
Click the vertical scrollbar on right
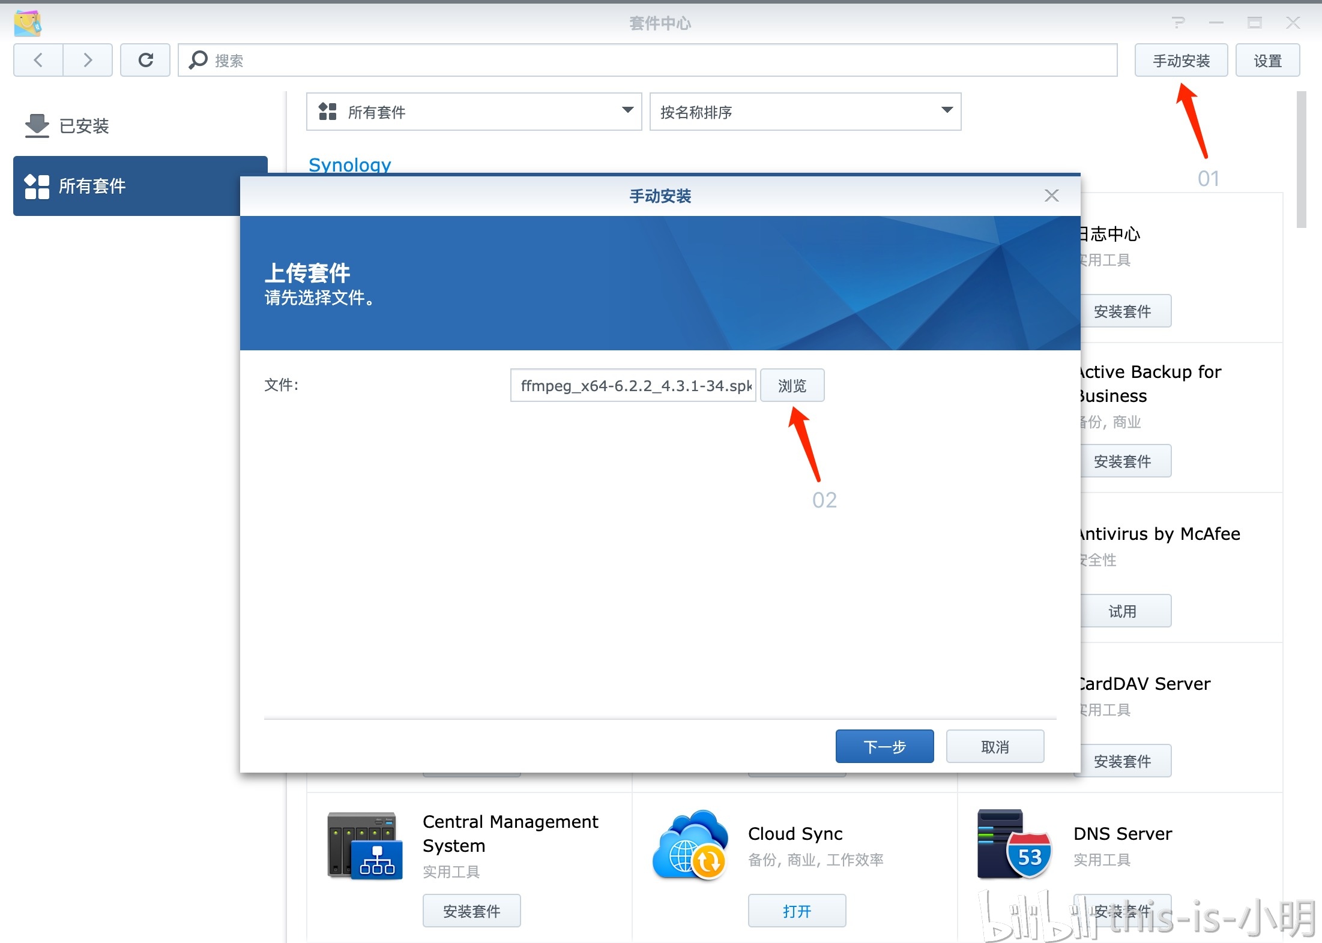point(1301,160)
